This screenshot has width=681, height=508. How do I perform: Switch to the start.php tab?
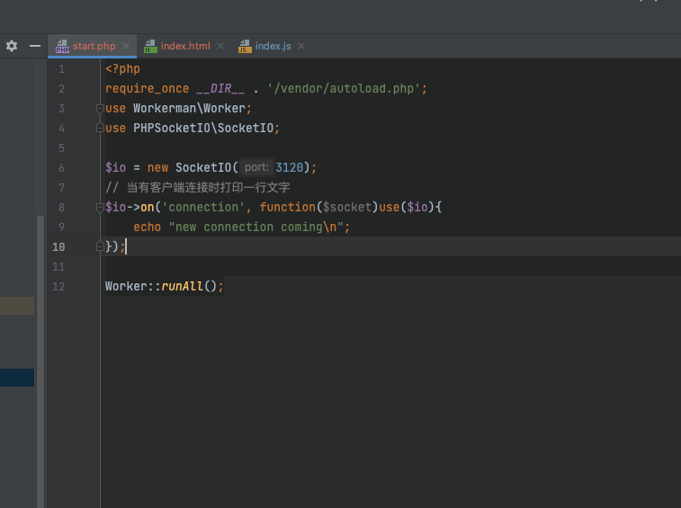(92, 46)
